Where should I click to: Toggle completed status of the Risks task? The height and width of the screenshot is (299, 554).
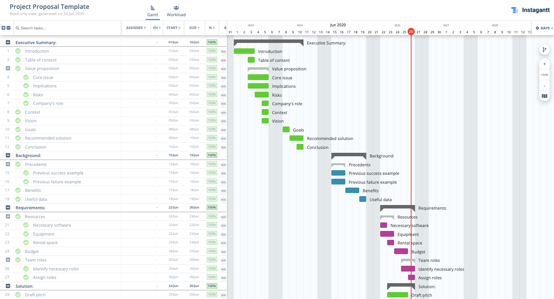(x=26, y=94)
